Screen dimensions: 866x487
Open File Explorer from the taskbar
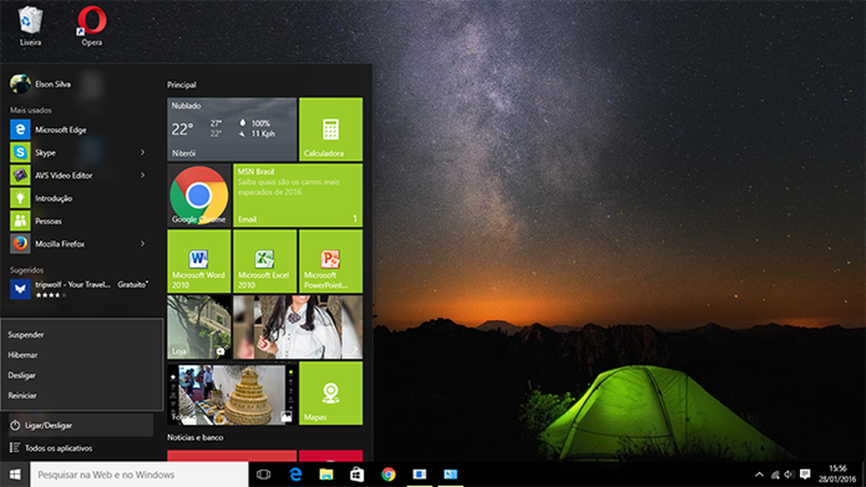tap(327, 475)
